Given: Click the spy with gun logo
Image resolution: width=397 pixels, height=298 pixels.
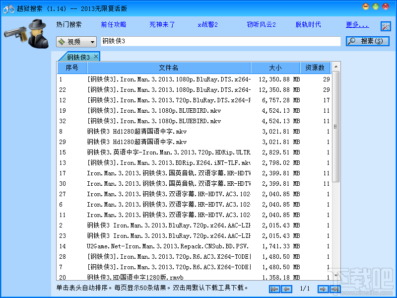Looking at the screenshot, I should (27, 33).
